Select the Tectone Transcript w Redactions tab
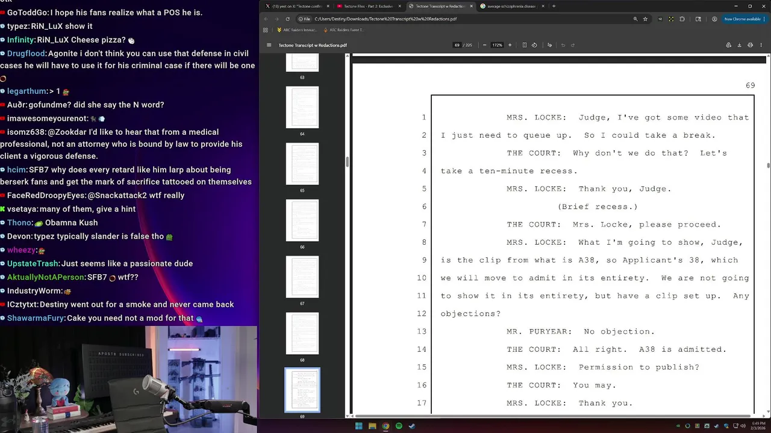Screen dimensions: 771x433 pyautogui.click(x=440, y=6)
